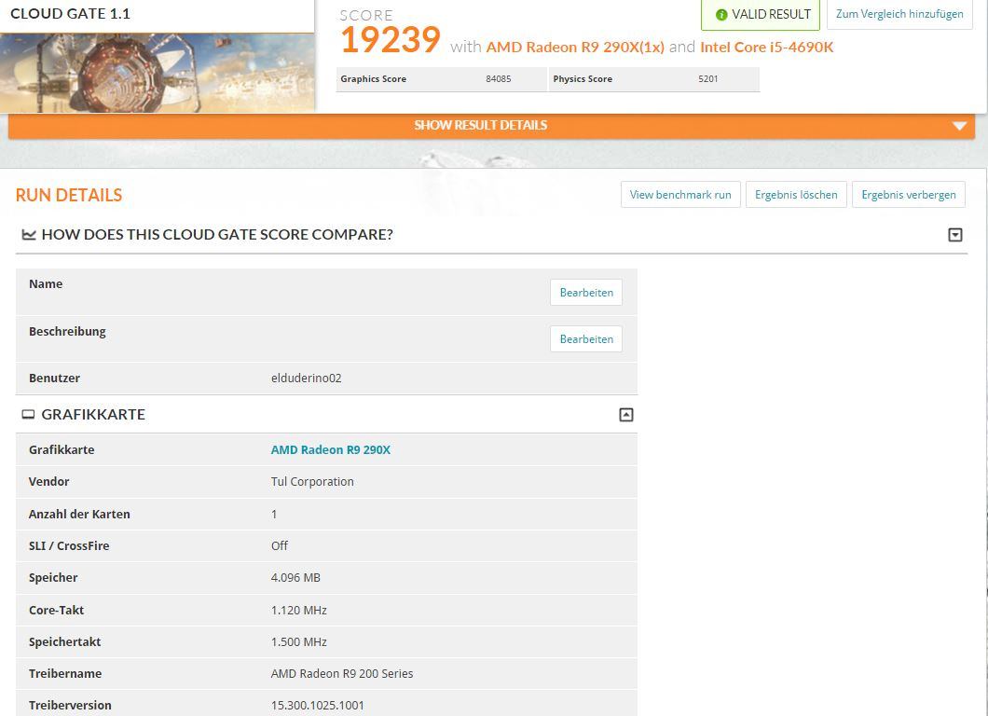Select username elduderino02
The width and height of the screenshot is (988, 716).
(x=307, y=379)
